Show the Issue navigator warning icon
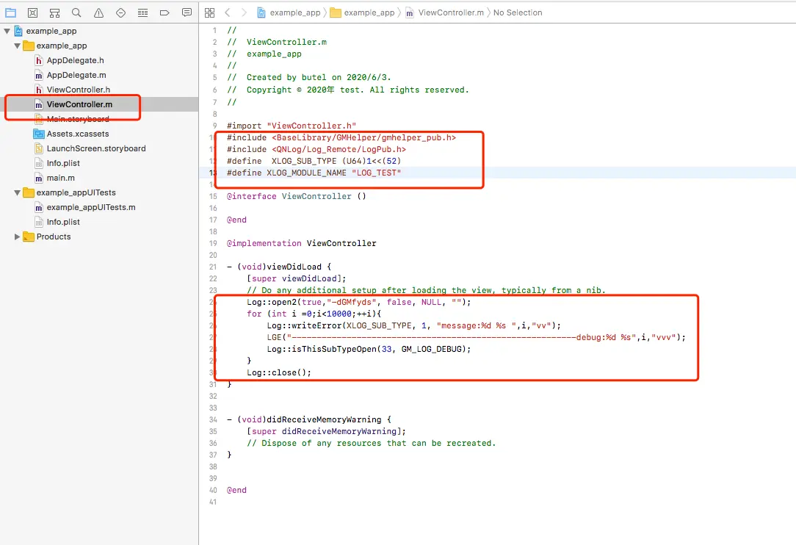 (x=98, y=12)
